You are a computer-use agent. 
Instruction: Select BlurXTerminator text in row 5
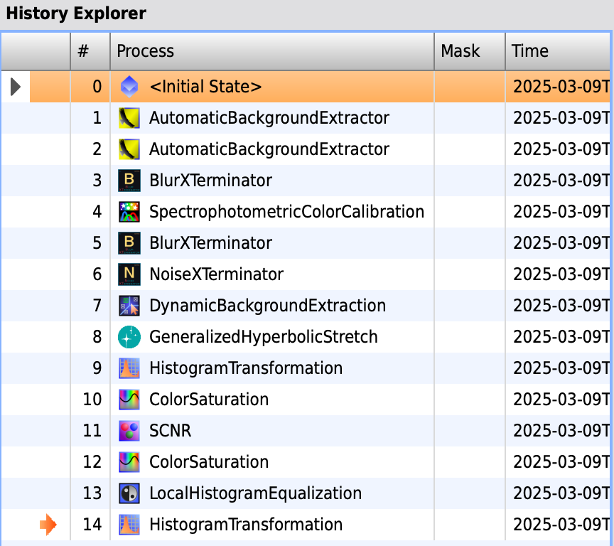(210, 243)
